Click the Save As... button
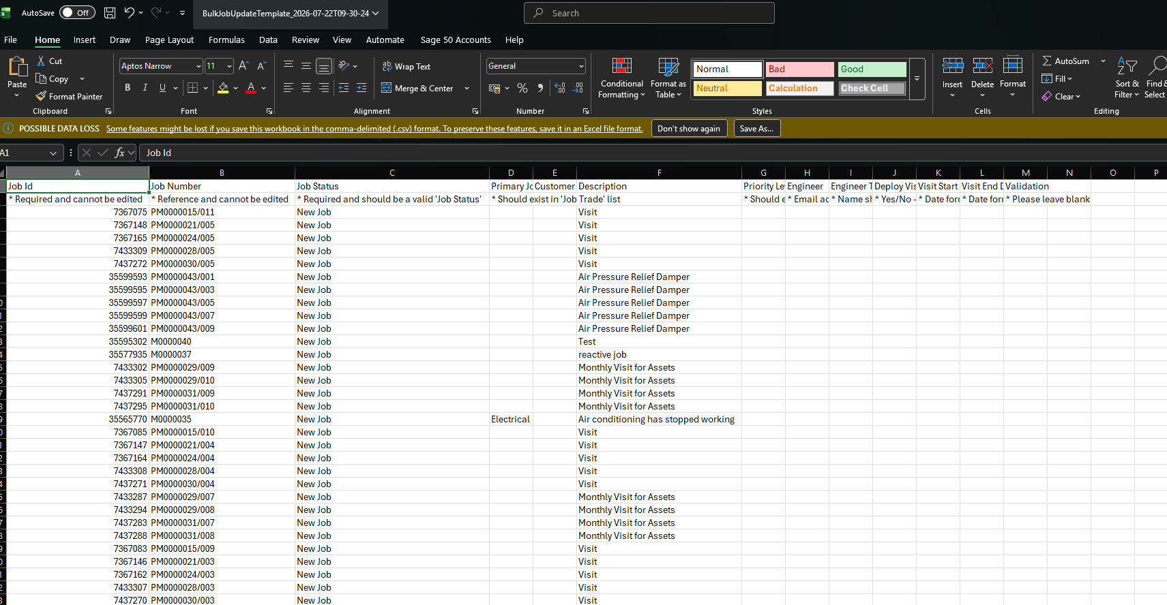Screen dimensions: 1167x605 (x=756, y=128)
